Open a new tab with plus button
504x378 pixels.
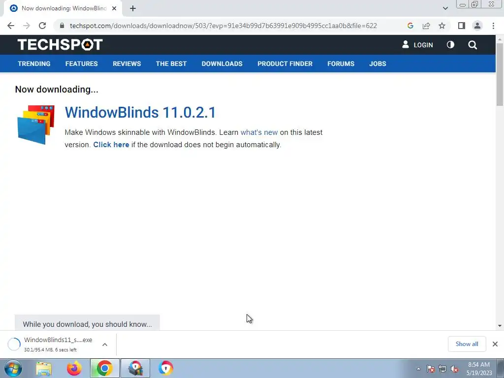pos(133,8)
